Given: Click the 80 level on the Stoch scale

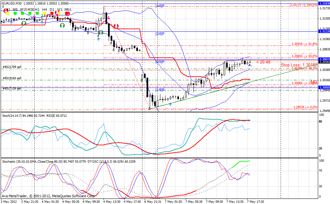Looking at the screenshot, I should [x=320, y=122].
